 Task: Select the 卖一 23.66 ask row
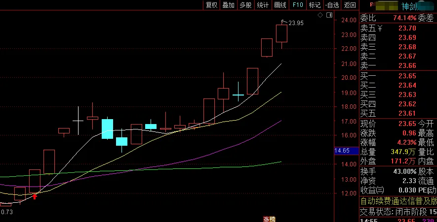398,65
